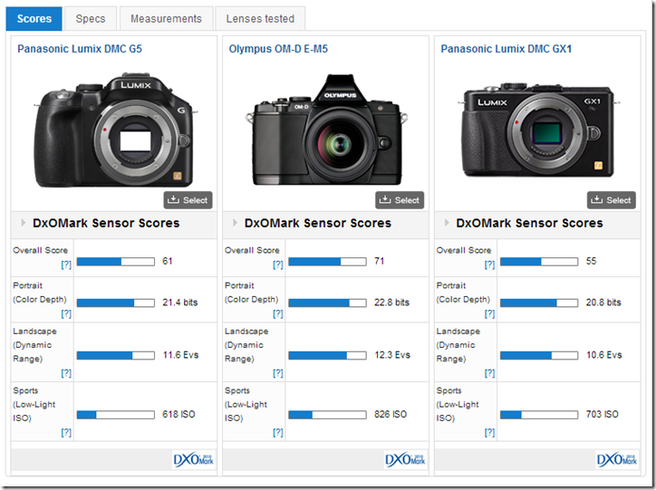Click the Lumix G5 camera image
This screenshot has height=490, width=656.
tap(114, 130)
